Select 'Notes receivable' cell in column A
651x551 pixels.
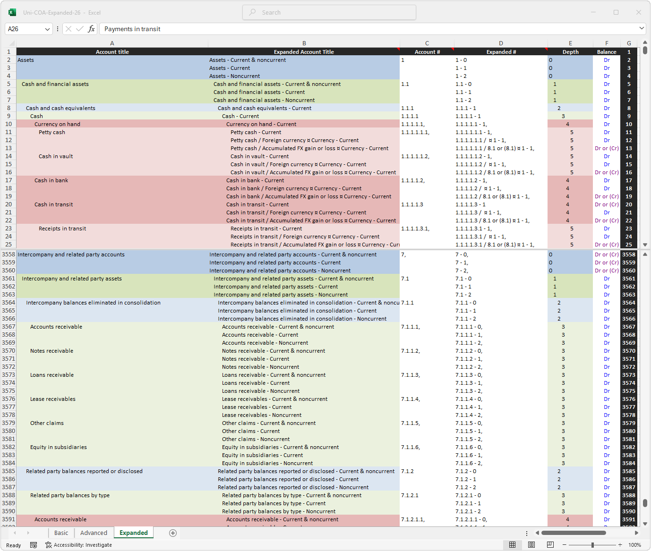112,351
